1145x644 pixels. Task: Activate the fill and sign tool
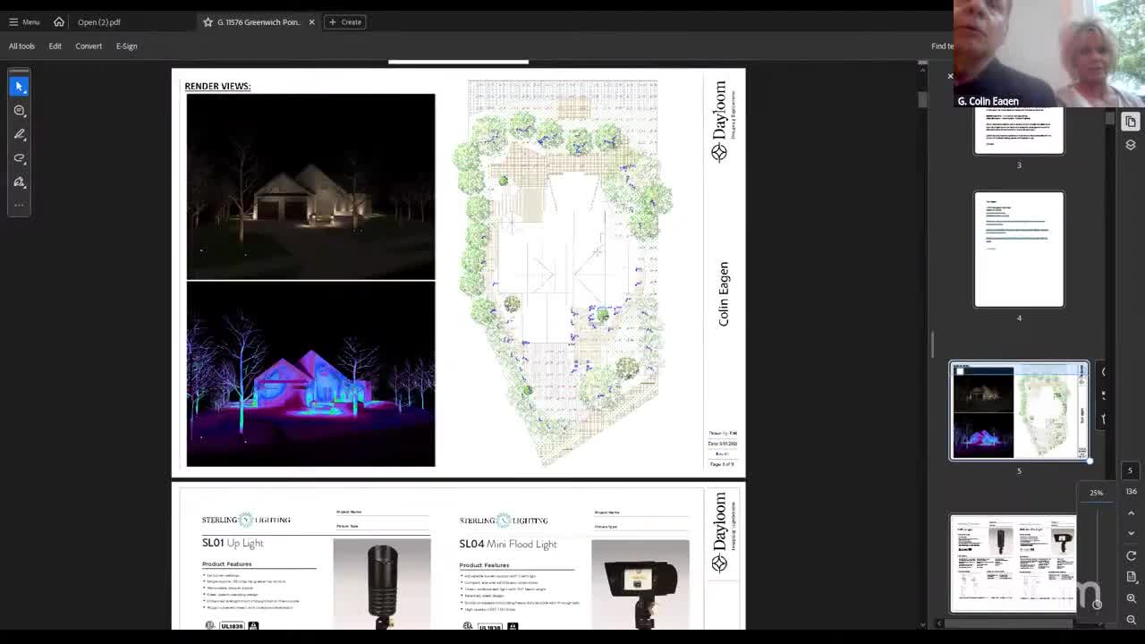click(19, 182)
